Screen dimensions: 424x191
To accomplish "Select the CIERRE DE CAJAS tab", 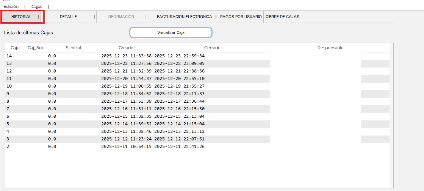I will (282, 17).
